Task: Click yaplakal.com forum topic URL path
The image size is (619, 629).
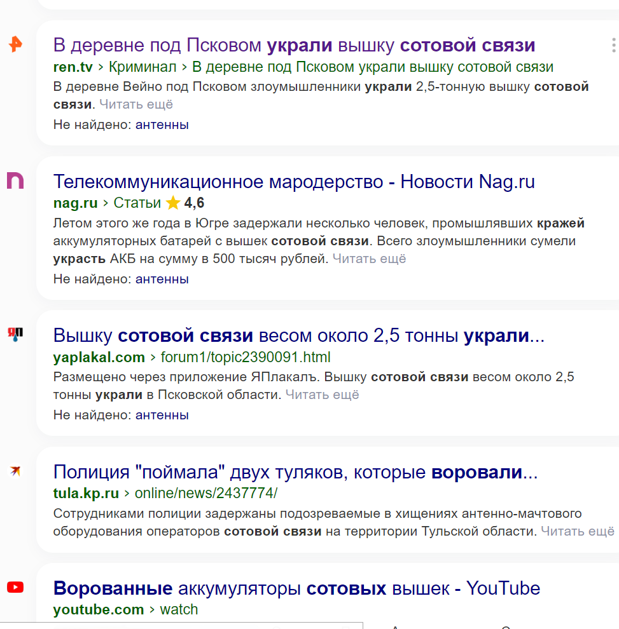Action: 246,357
